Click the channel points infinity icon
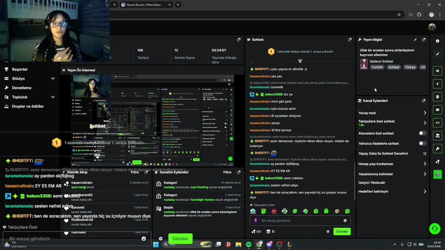Viewport: 445px width, 250px height. click(256, 232)
